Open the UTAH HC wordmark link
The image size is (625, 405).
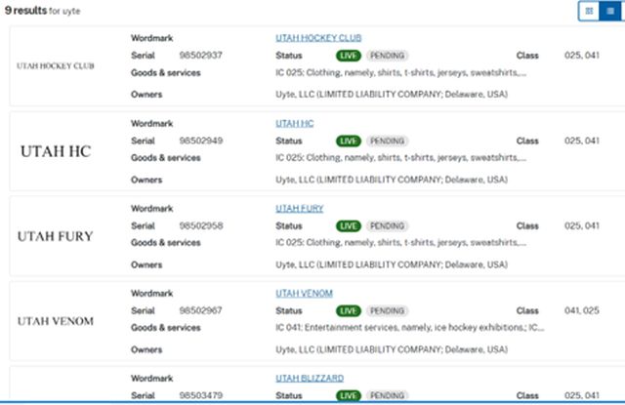pos(294,123)
